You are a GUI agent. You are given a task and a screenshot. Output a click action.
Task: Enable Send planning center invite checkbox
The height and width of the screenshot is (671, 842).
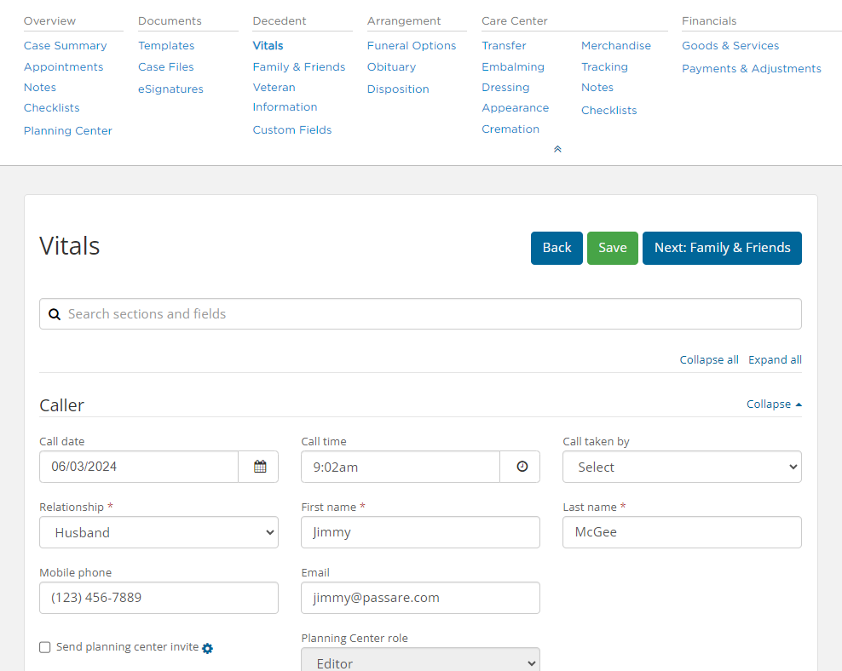click(45, 647)
